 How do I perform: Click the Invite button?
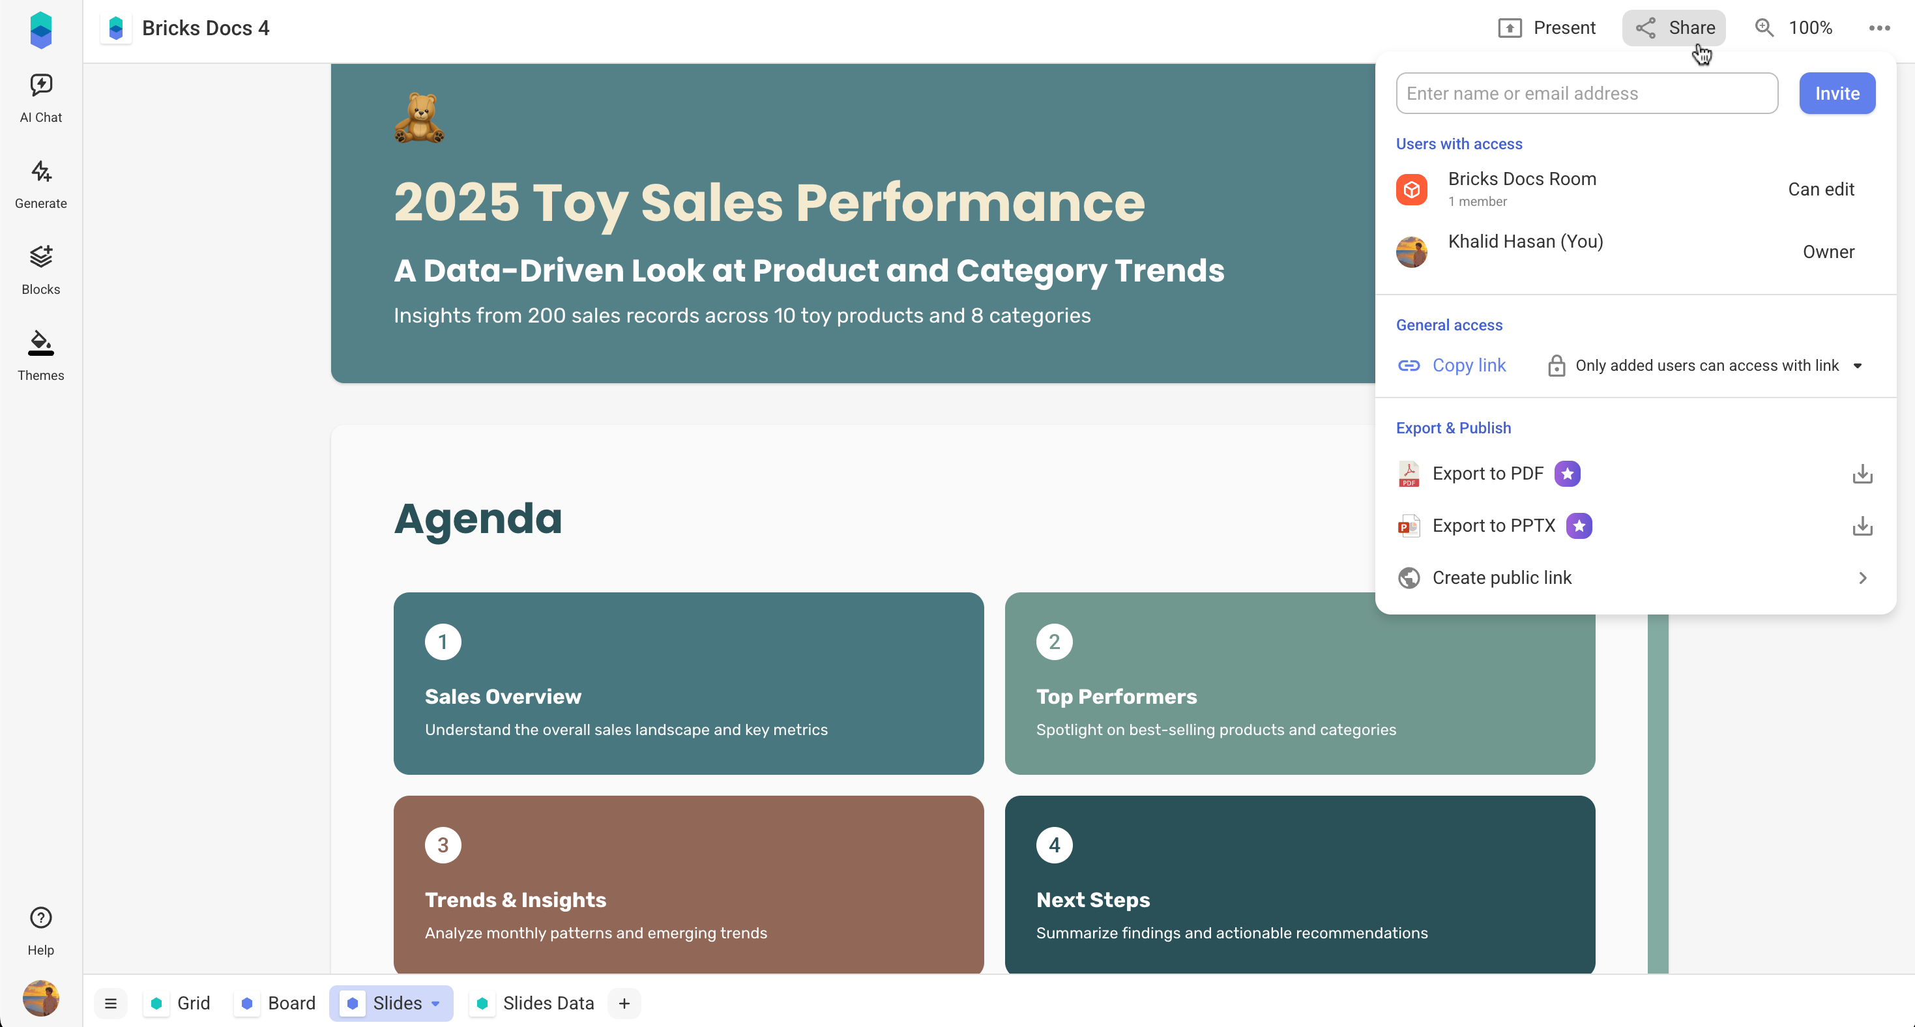(1836, 94)
